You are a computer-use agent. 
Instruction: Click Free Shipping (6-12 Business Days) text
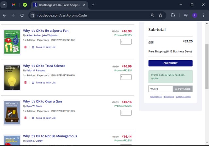tap(170, 51)
